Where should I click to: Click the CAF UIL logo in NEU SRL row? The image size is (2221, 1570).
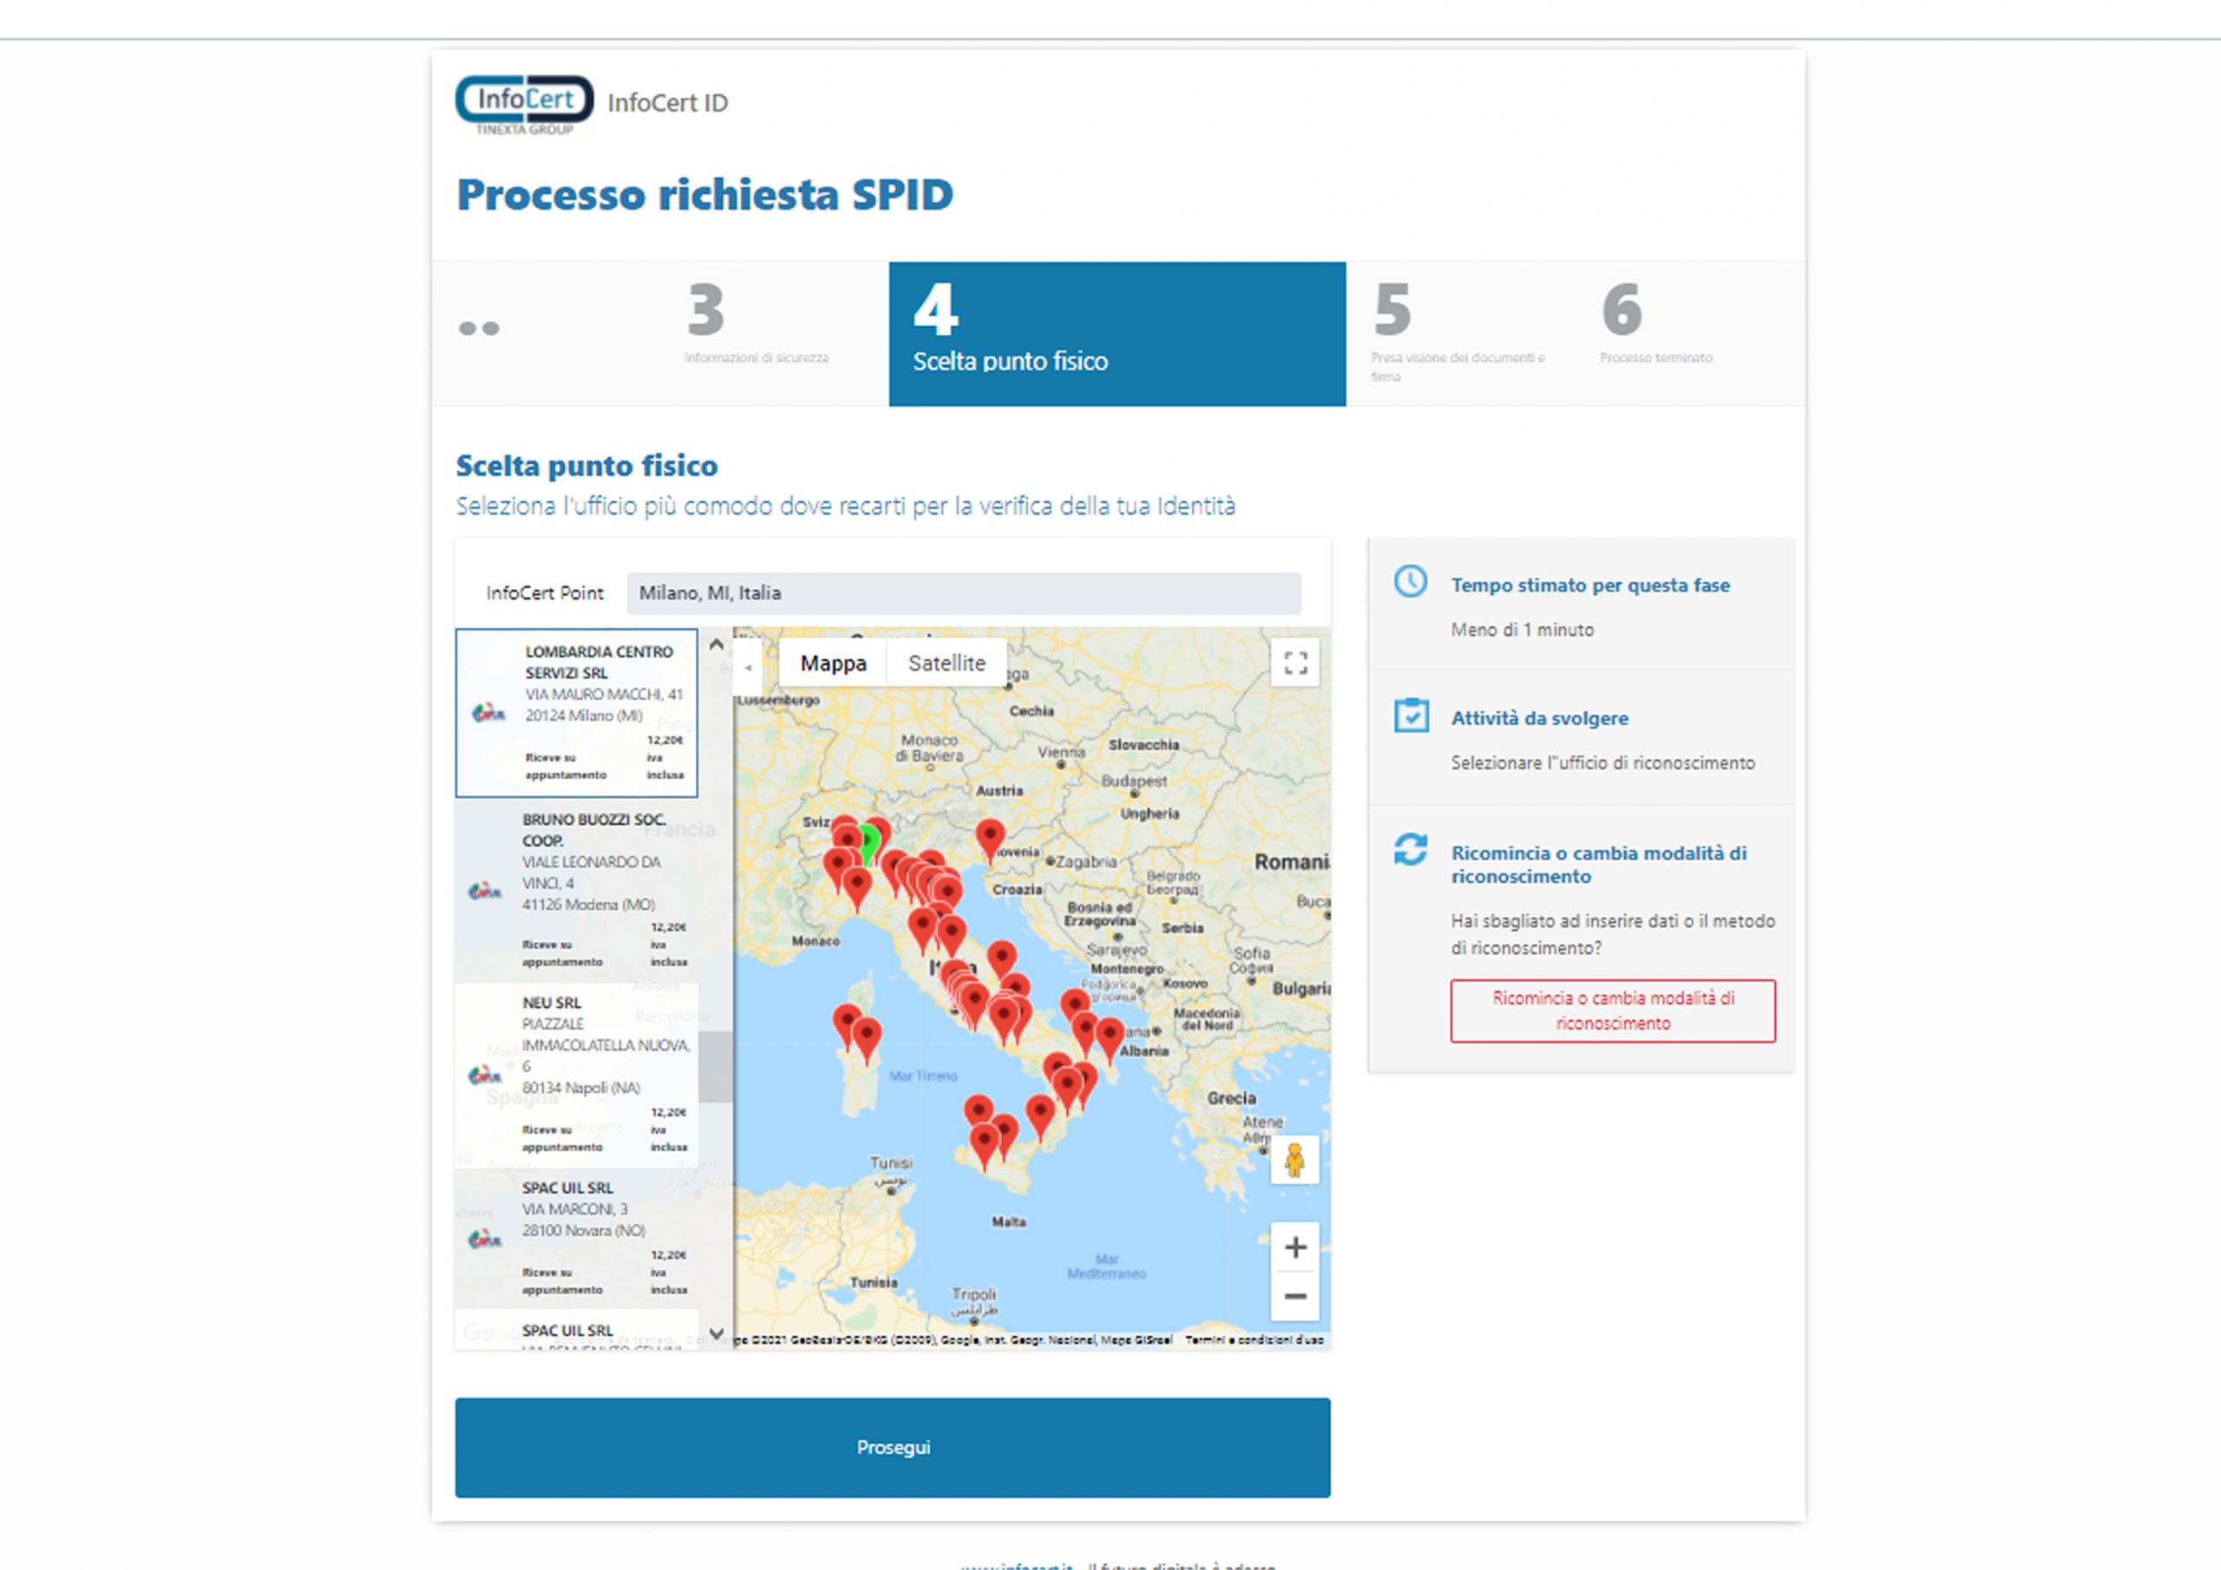pyautogui.click(x=485, y=1076)
